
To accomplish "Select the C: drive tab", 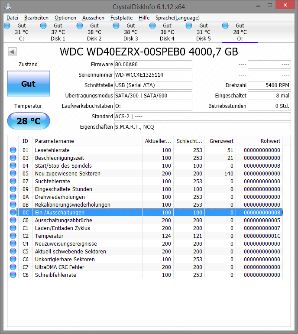I will (x=22, y=32).
